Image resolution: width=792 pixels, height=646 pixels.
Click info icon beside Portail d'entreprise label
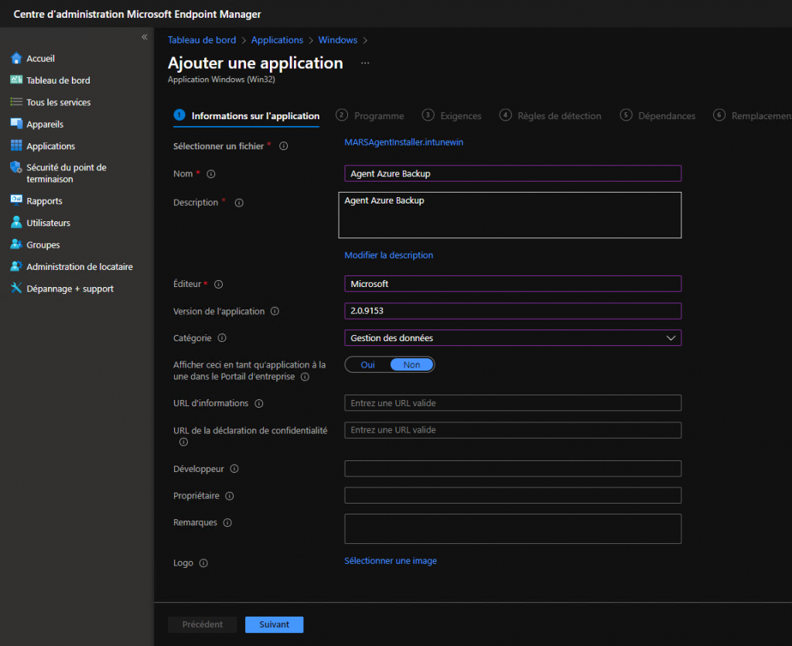point(305,377)
